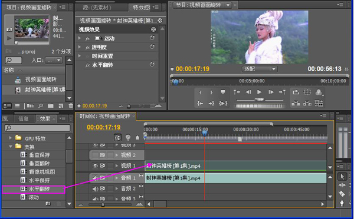Open the 特效控制 tab
This screenshot has width=354, height=219.
pyautogui.click(x=142, y=8)
